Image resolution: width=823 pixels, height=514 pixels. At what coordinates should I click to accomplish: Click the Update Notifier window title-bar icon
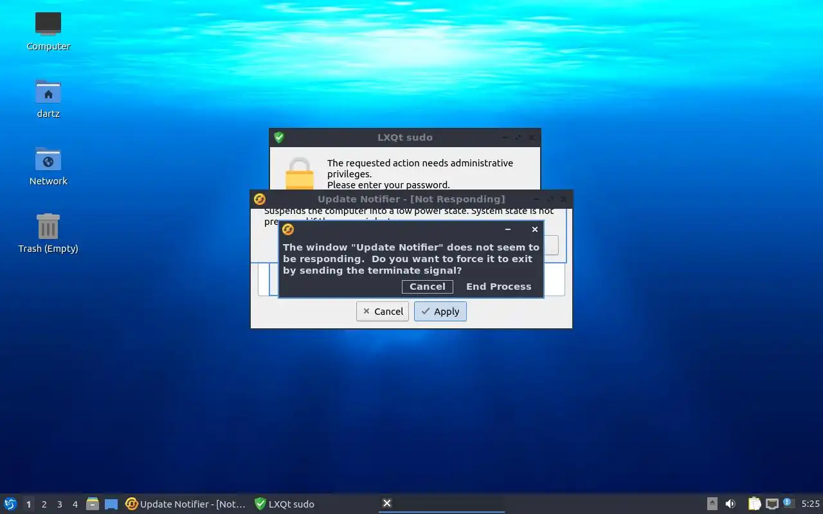(260, 199)
